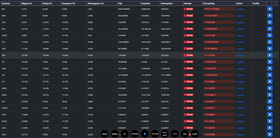Open the chart button for XRP
This screenshot has height=138, width=280.
click(270, 55)
